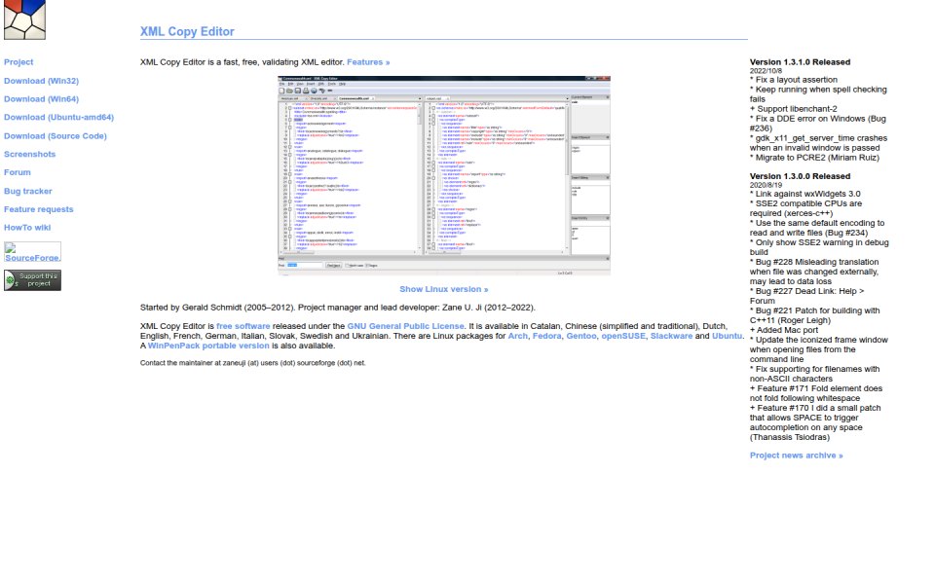Click the maintainer contact text line

(253, 363)
